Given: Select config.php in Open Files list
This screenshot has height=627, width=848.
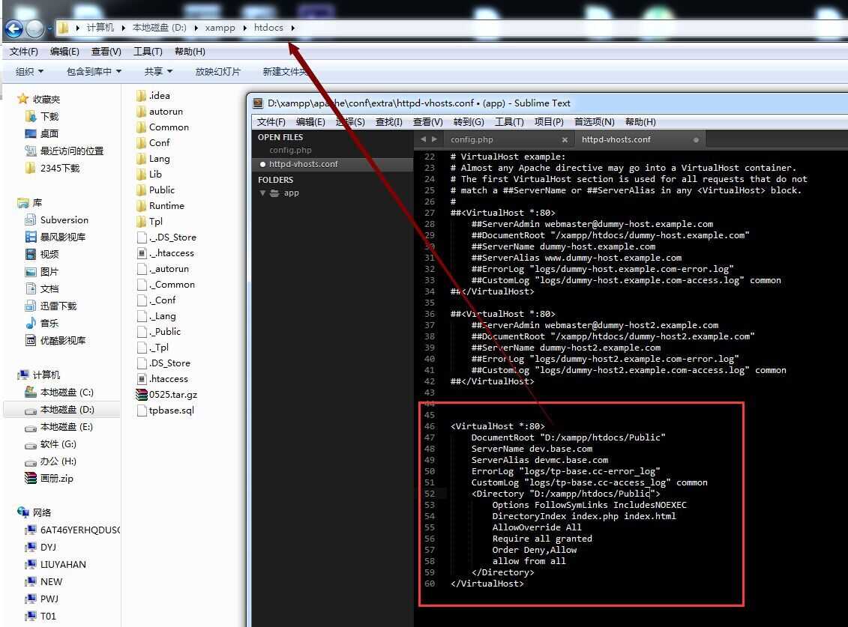Looking at the screenshot, I should pyautogui.click(x=290, y=150).
